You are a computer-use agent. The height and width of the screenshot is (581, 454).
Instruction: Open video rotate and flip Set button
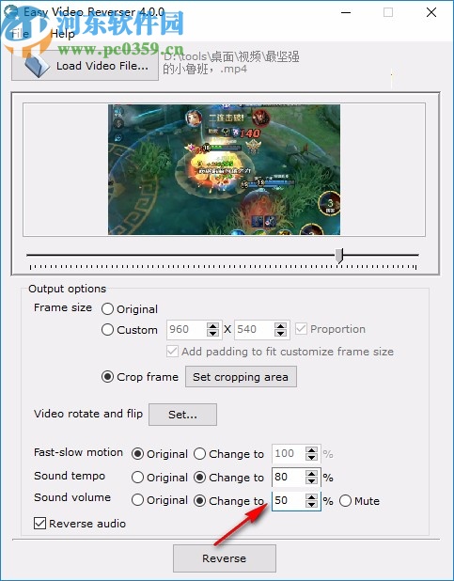click(x=182, y=415)
